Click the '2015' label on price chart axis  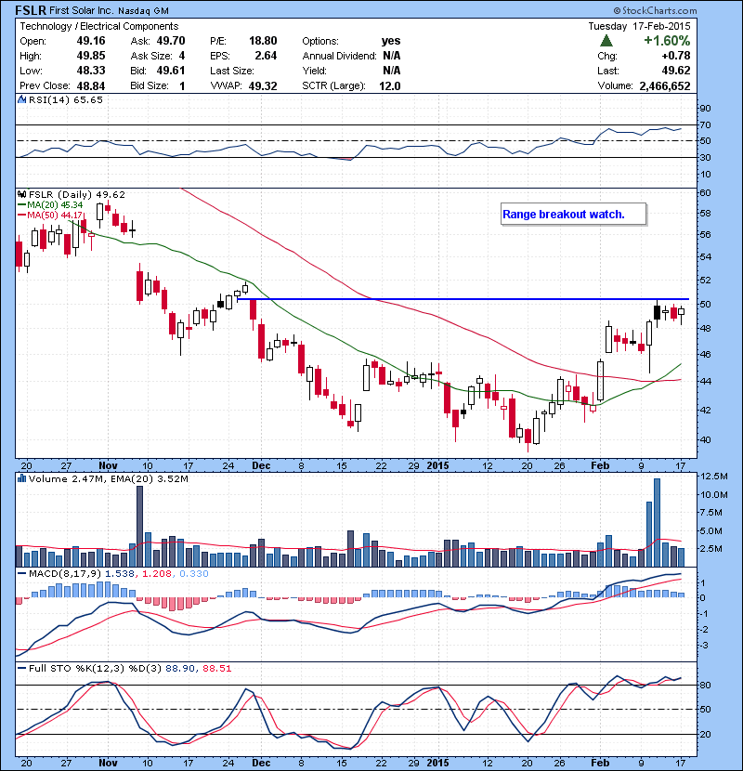coord(437,465)
